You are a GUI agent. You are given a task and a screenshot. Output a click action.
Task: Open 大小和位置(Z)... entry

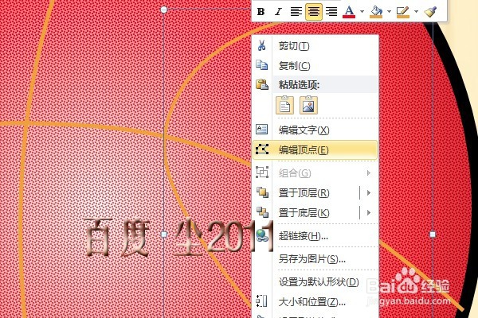click(311, 302)
